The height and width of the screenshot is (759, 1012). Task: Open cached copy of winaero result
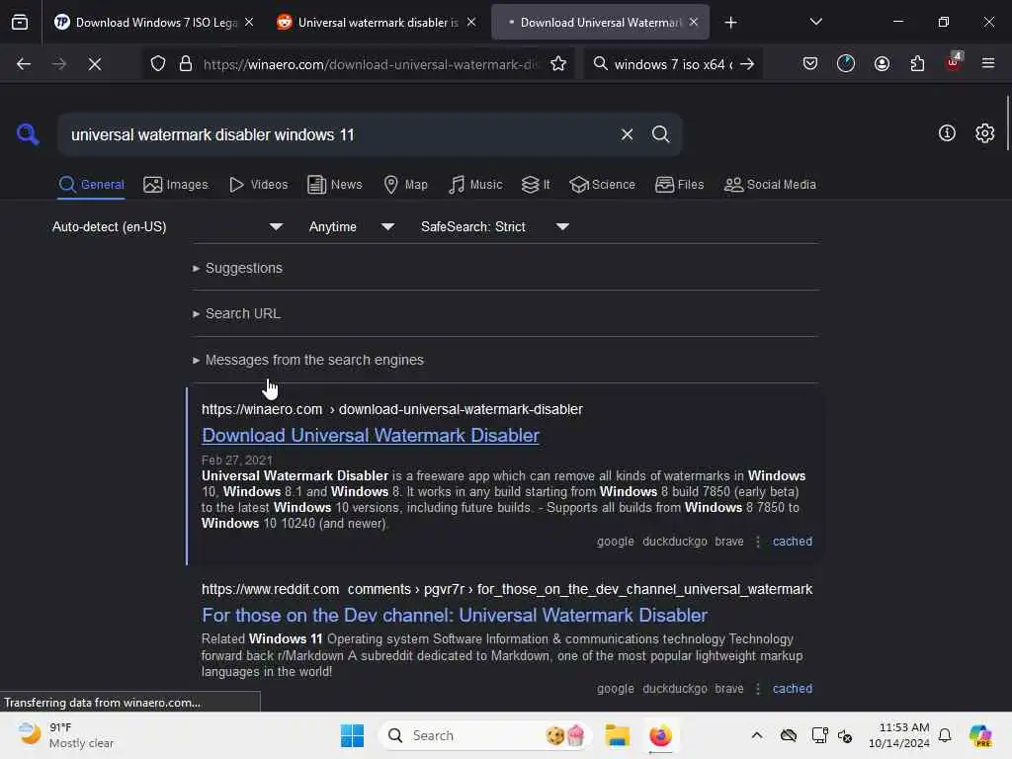tap(793, 542)
